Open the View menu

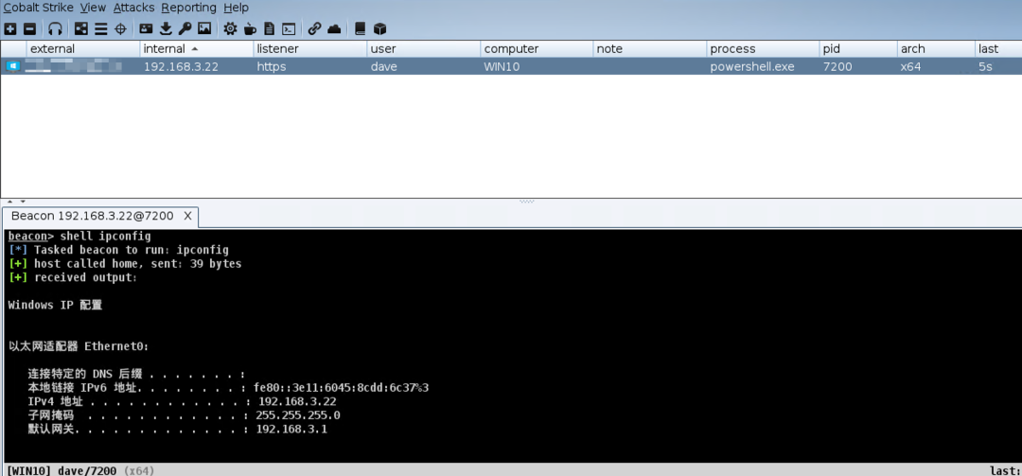click(x=93, y=8)
